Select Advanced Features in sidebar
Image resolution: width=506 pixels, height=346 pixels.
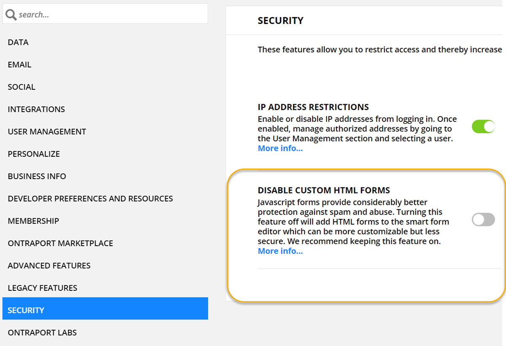pyautogui.click(x=49, y=266)
